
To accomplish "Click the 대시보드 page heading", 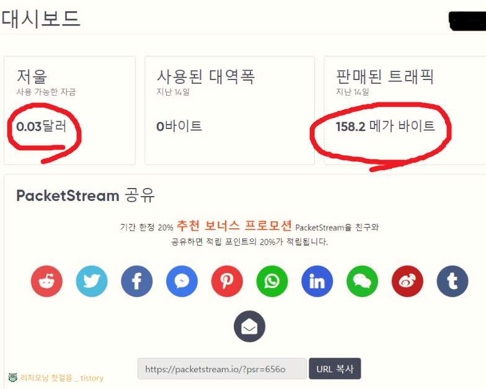I will [x=41, y=19].
